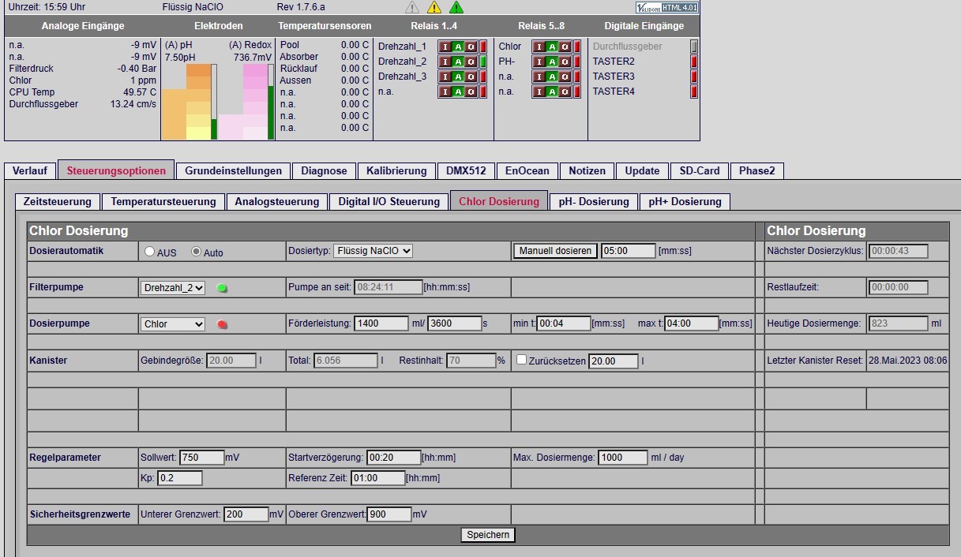Select Auto radio for Dosierautomatik

[x=197, y=252]
